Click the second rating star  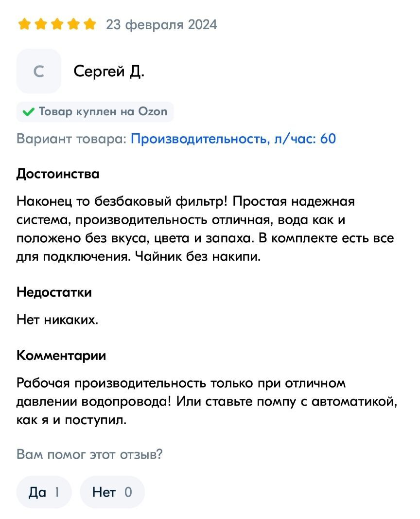[40, 24]
